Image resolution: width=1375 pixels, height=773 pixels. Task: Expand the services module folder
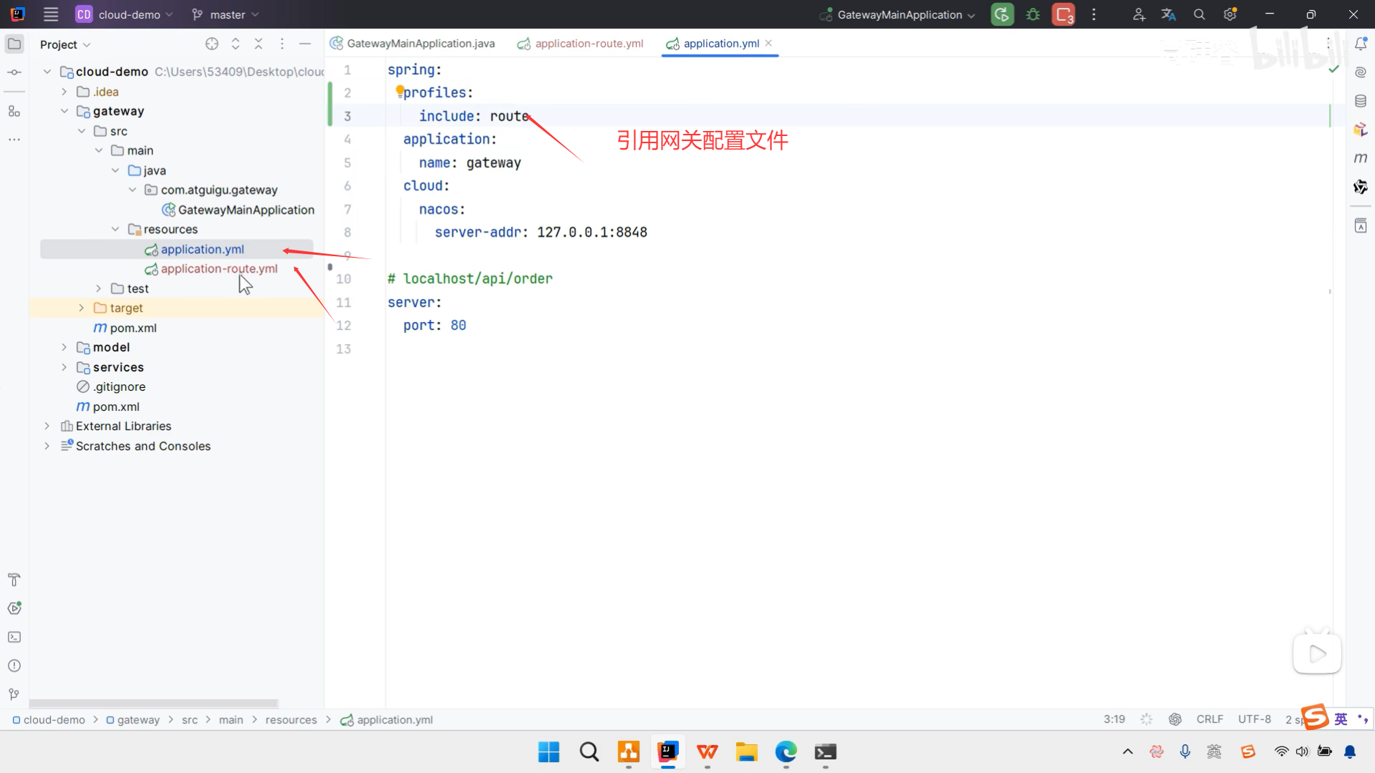(x=64, y=367)
